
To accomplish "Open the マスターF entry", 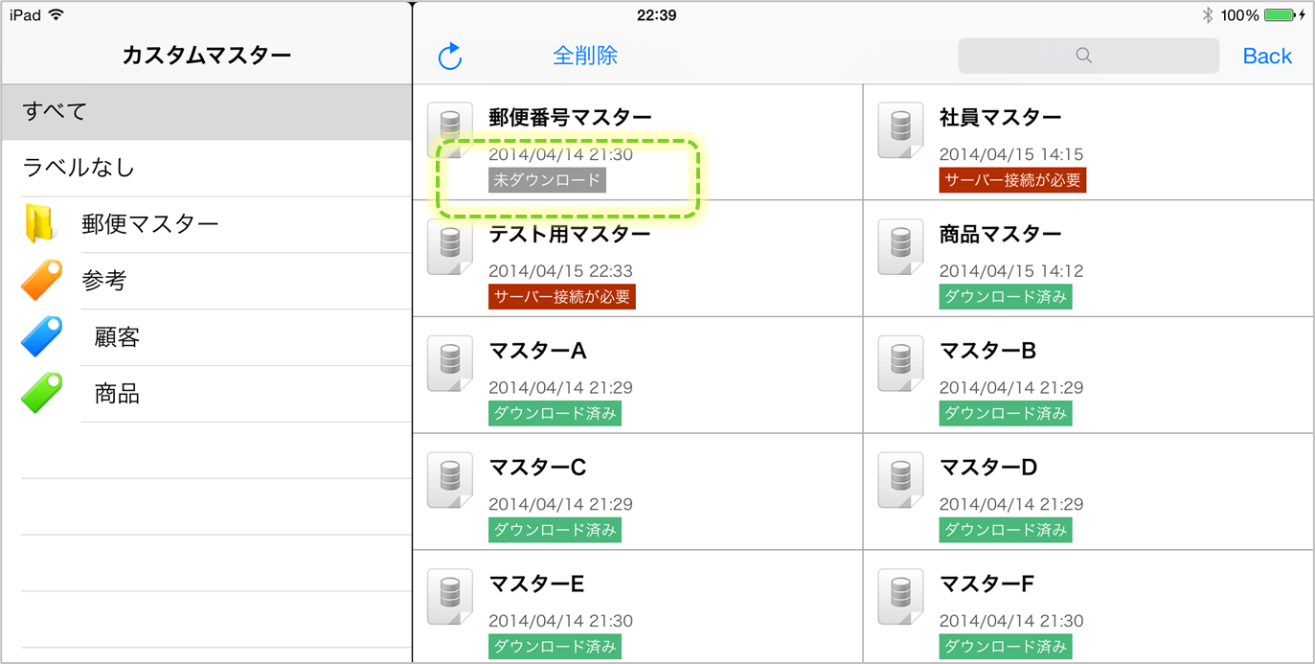I will click(x=986, y=584).
